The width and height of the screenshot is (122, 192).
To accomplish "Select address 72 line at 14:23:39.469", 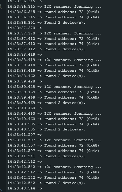I will [53, 92].
